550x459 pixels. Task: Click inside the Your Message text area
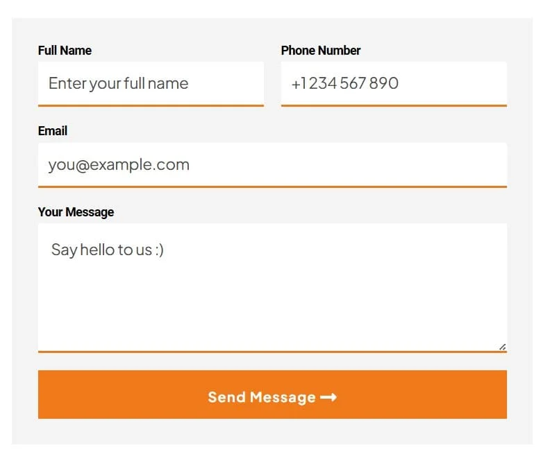(x=272, y=288)
